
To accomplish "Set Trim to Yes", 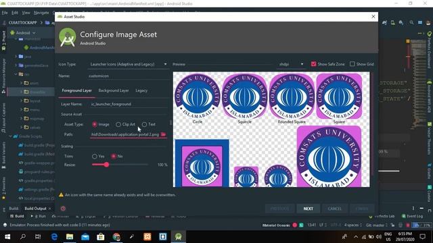I will click(95, 156).
